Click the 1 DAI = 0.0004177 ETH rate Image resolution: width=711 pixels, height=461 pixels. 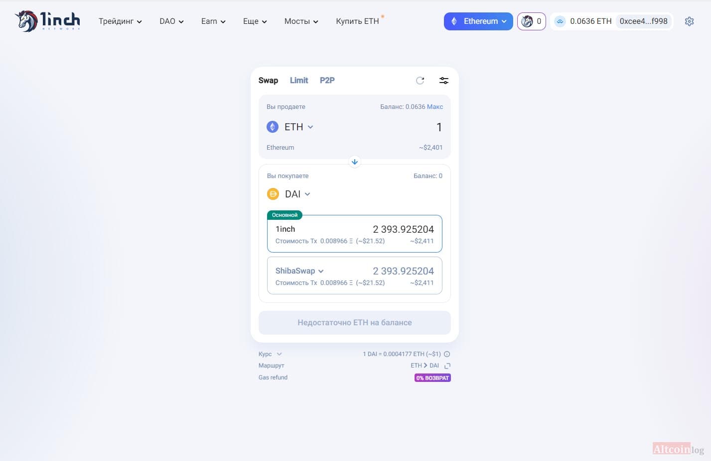[402, 354]
